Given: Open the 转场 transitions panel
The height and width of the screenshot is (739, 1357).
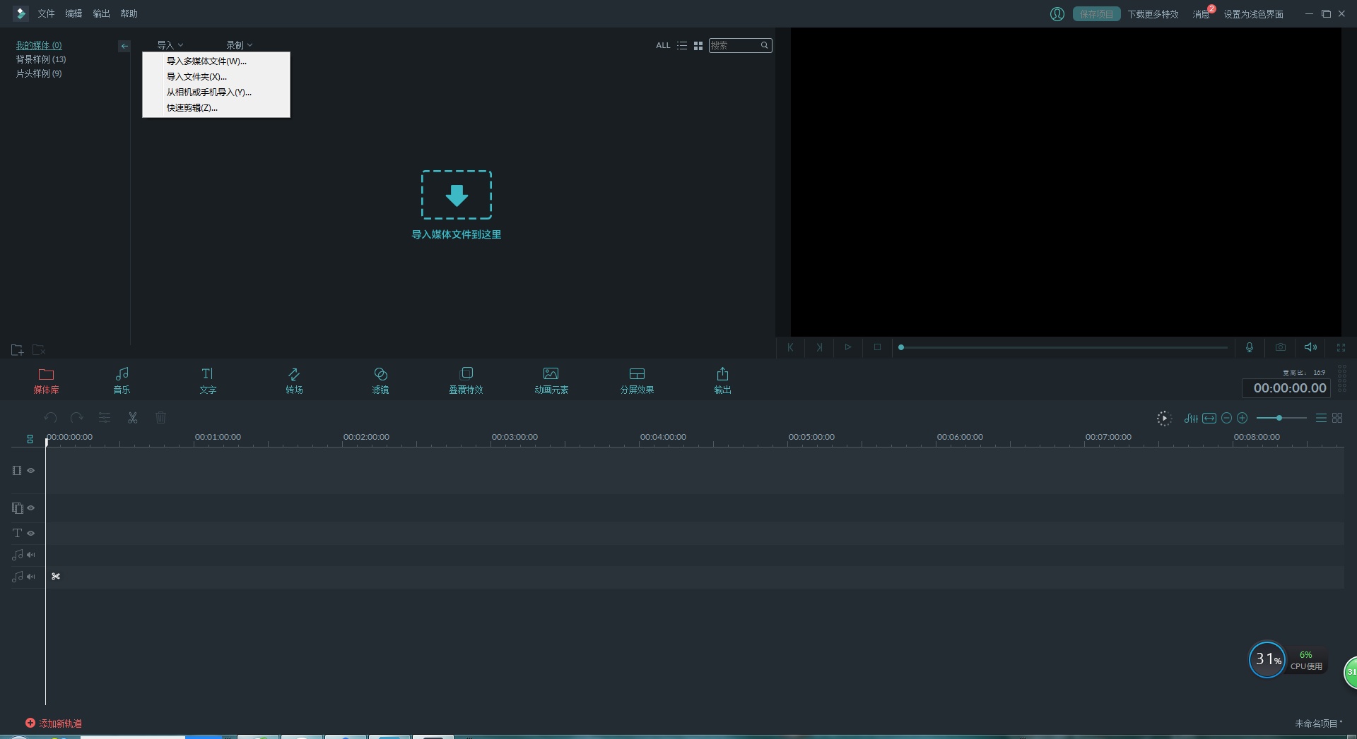Looking at the screenshot, I should pyautogui.click(x=294, y=380).
